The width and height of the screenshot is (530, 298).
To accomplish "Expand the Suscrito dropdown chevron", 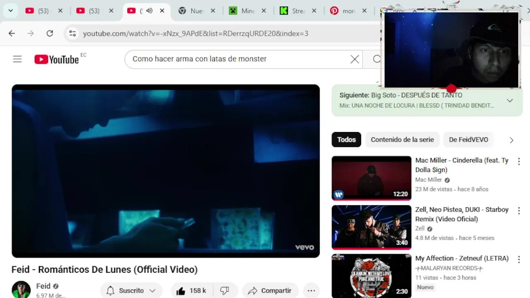I will (x=152, y=291).
